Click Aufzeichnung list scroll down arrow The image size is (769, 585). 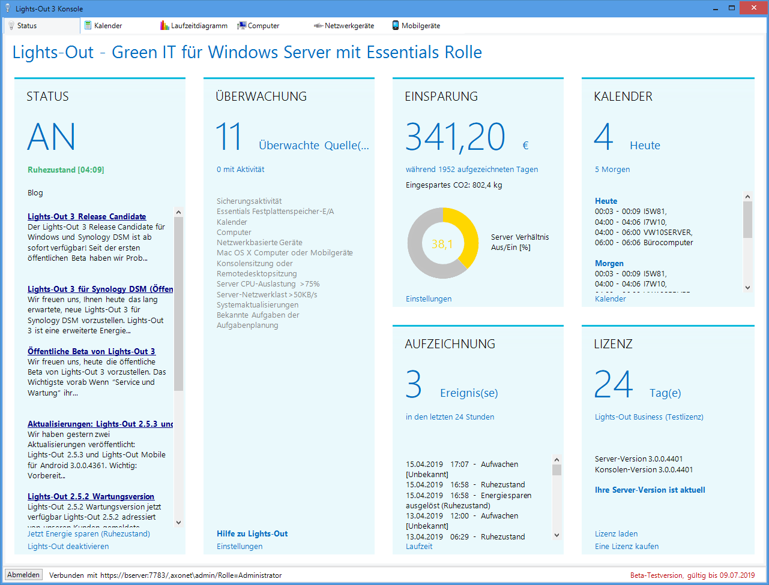tap(556, 535)
